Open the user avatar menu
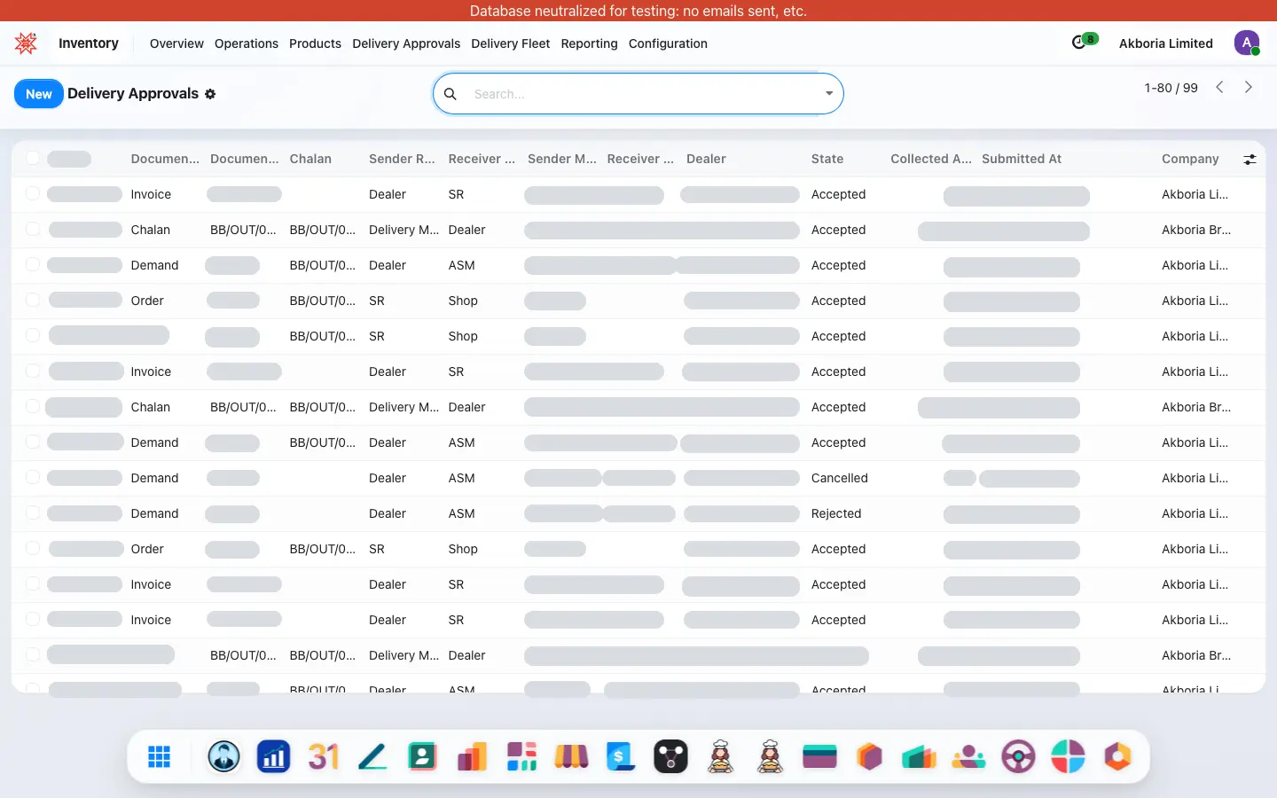Screen dimensions: 1277x798 (1246, 43)
